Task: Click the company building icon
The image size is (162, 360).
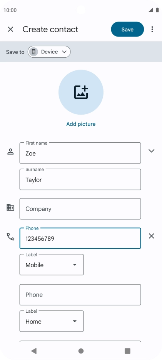Action: click(10, 207)
